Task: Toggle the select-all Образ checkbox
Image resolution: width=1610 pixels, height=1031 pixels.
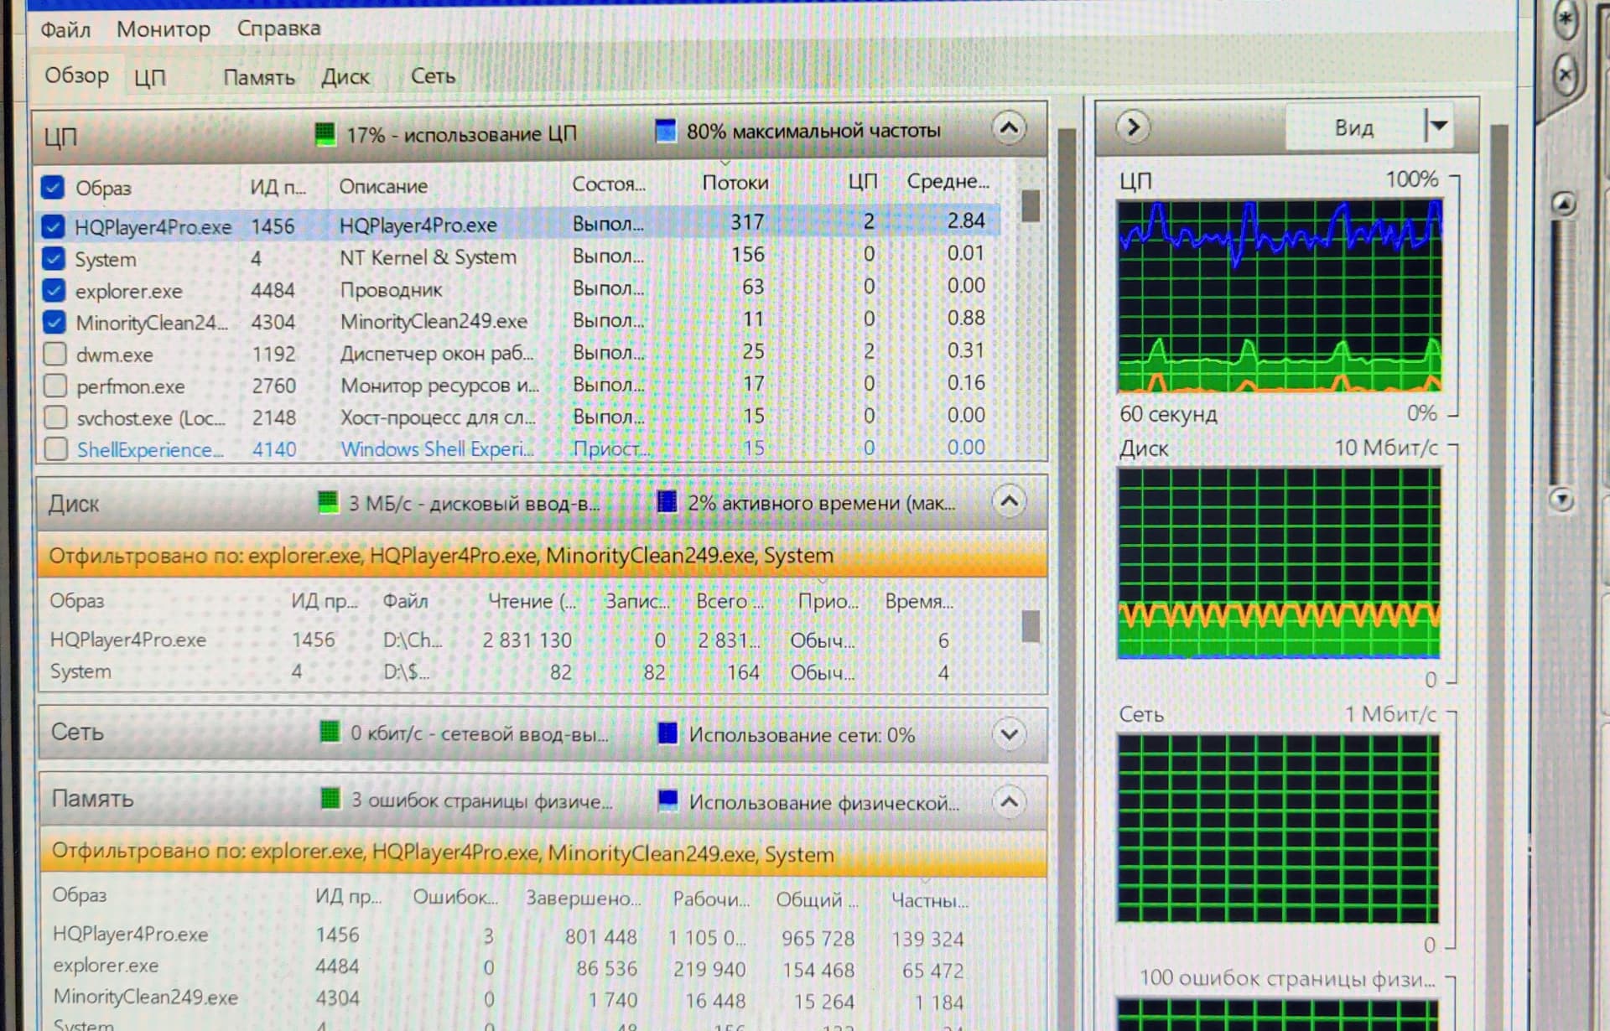Action: click(52, 186)
